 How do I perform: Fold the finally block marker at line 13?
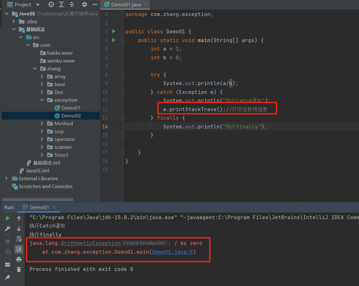(123, 118)
